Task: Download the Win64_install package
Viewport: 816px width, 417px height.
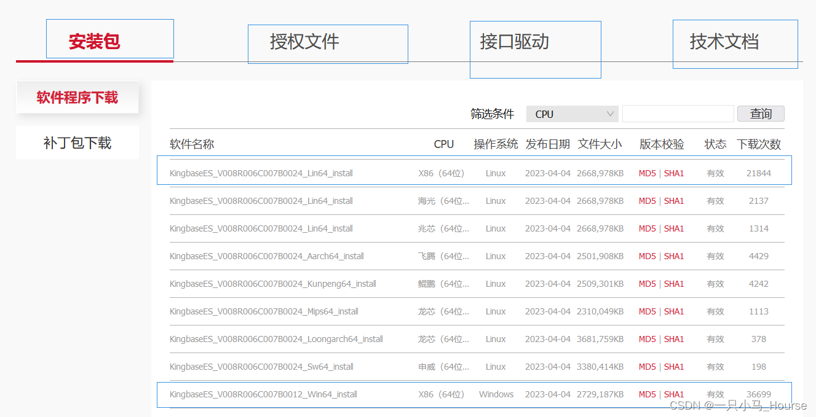Action: (263, 394)
